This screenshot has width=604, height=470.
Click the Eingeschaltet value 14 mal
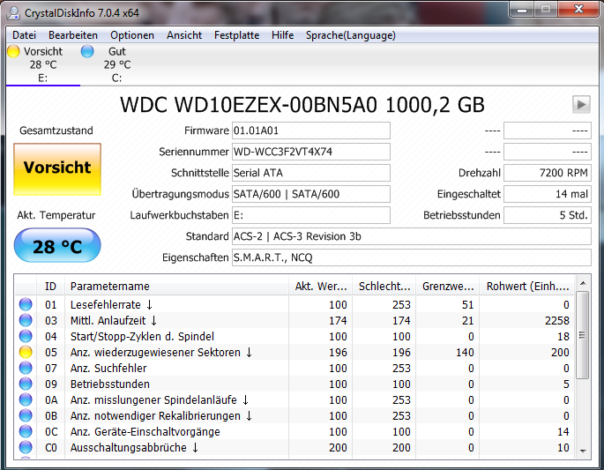coord(548,194)
